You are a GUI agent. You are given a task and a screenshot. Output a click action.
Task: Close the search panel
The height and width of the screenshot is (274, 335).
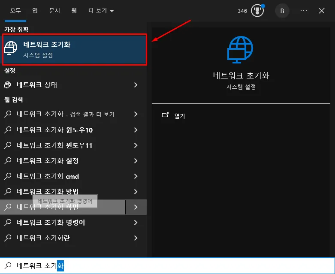(322, 11)
